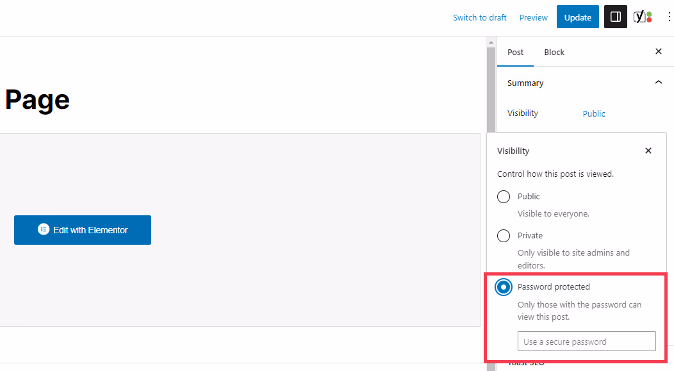Select the Post tab
This screenshot has width=674, height=371.
[x=515, y=52]
